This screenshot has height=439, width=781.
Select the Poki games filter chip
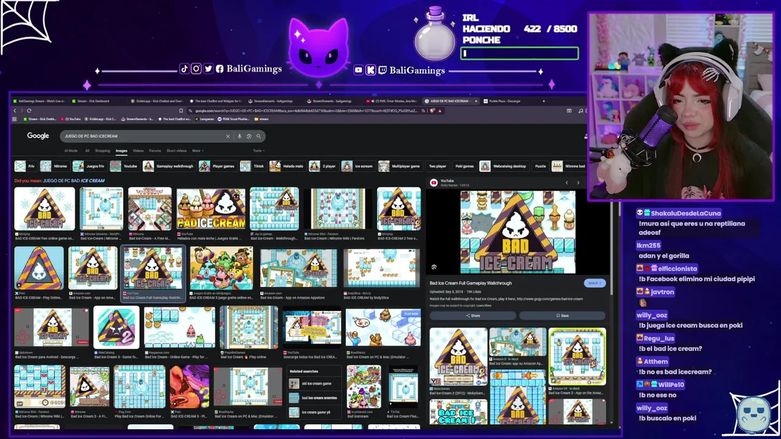tap(464, 166)
